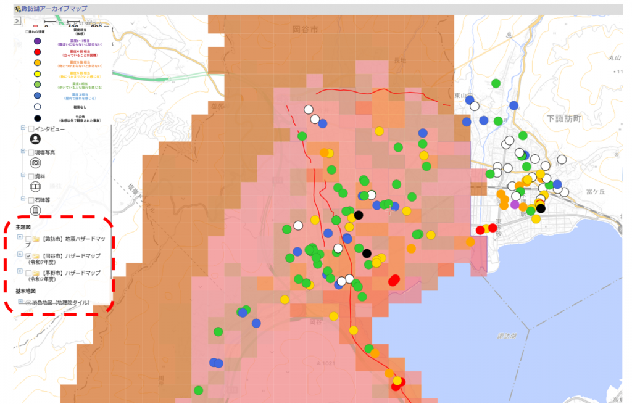Open the 諏訪湖アーカイブマップ title link
Image resolution: width=632 pixels, height=404 pixels.
click(54, 9)
